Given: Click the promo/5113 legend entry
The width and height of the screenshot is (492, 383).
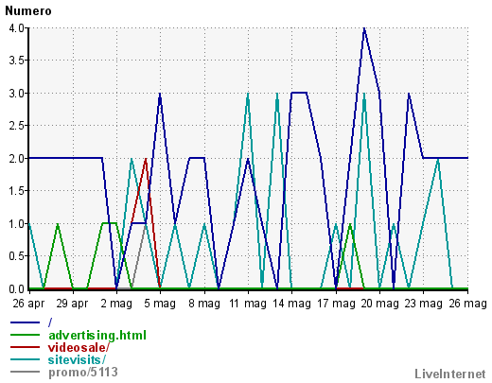Looking at the screenshot, I should click(x=83, y=373).
